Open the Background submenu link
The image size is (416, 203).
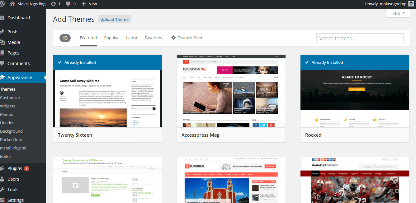point(11,131)
